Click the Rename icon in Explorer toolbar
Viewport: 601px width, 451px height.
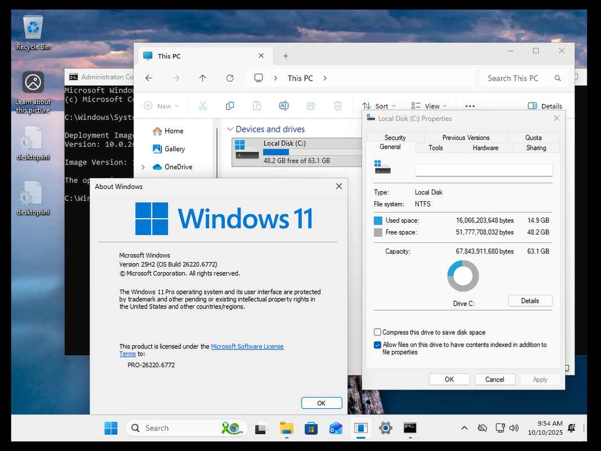tap(284, 106)
